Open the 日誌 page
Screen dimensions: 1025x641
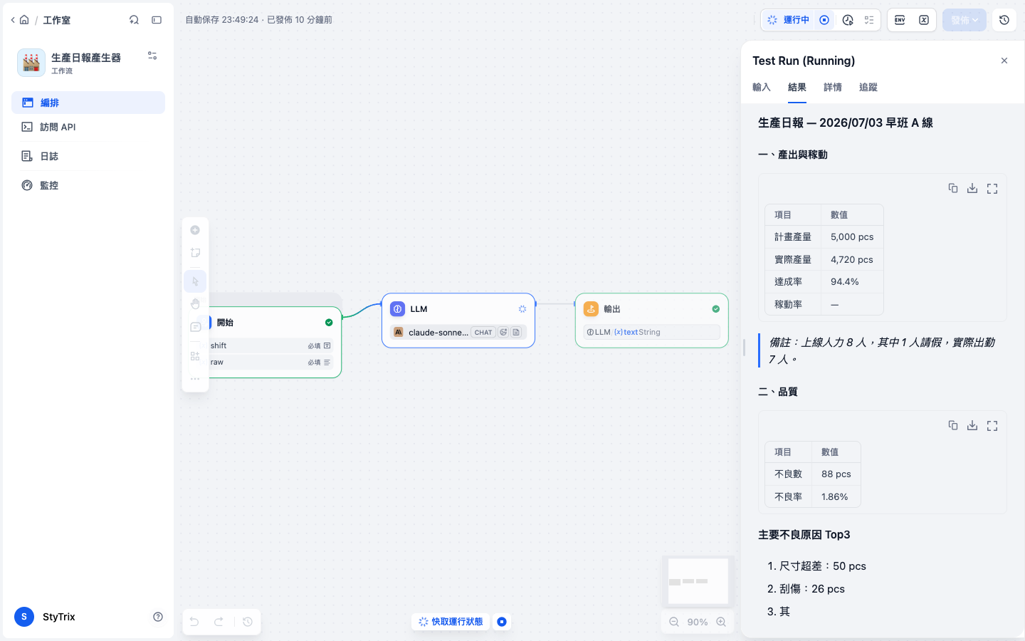(88, 156)
